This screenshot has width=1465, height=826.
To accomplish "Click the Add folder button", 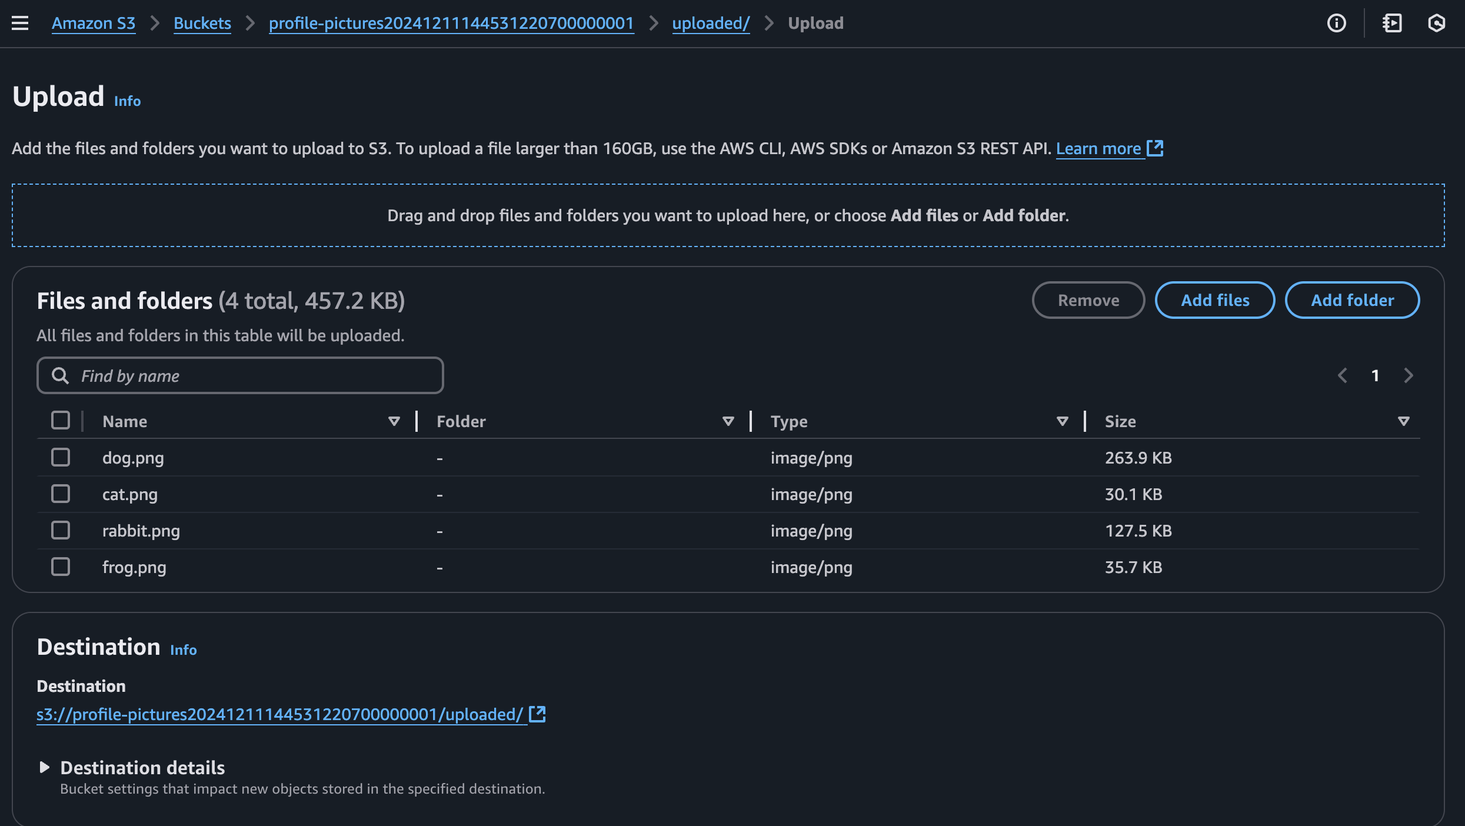I will [x=1352, y=300].
